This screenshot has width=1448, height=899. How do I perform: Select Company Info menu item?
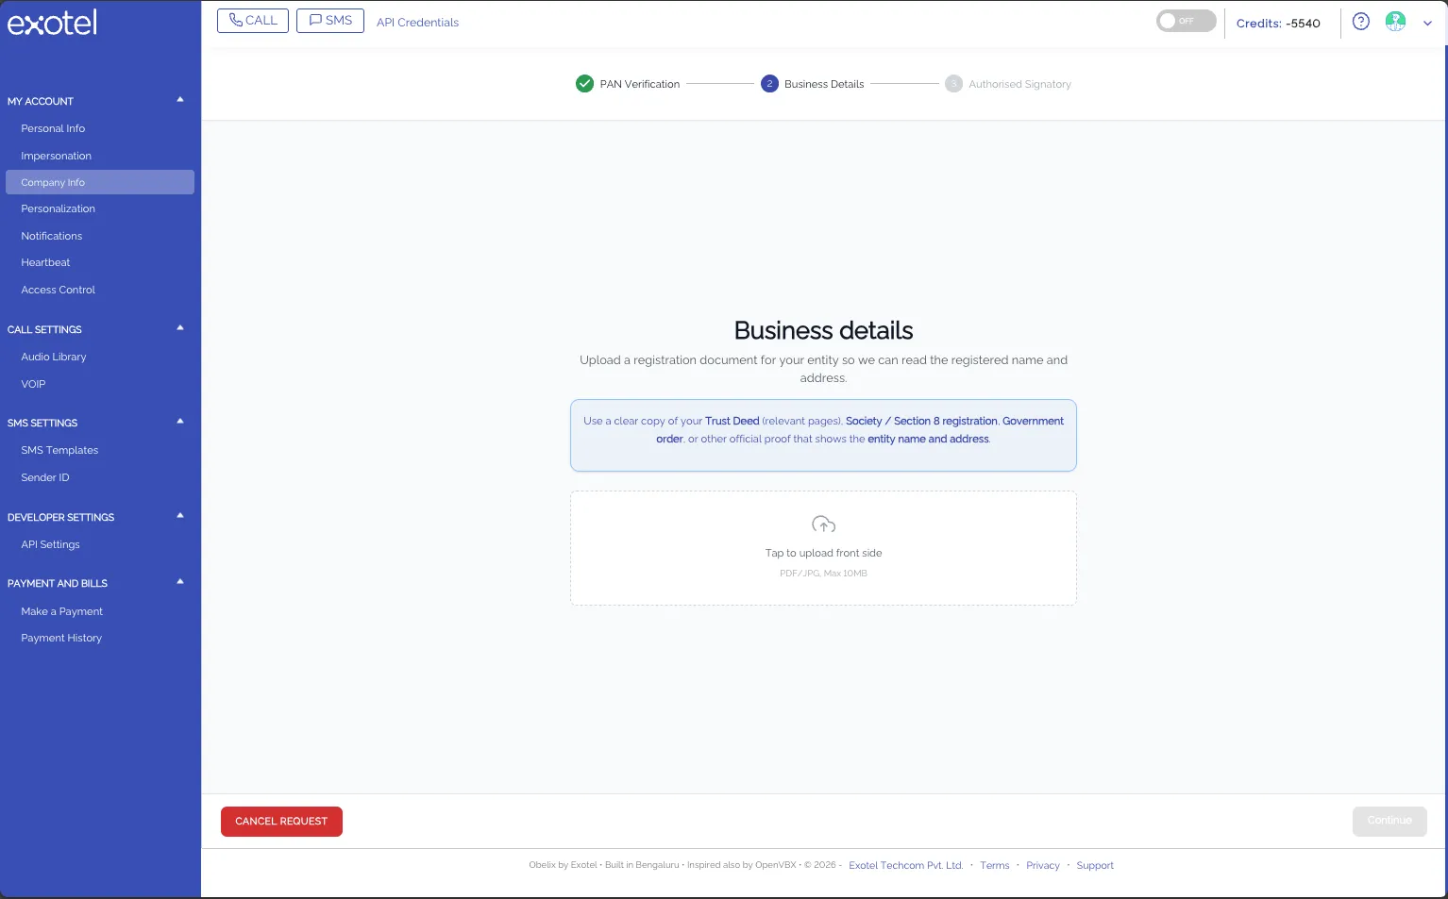[x=100, y=182]
